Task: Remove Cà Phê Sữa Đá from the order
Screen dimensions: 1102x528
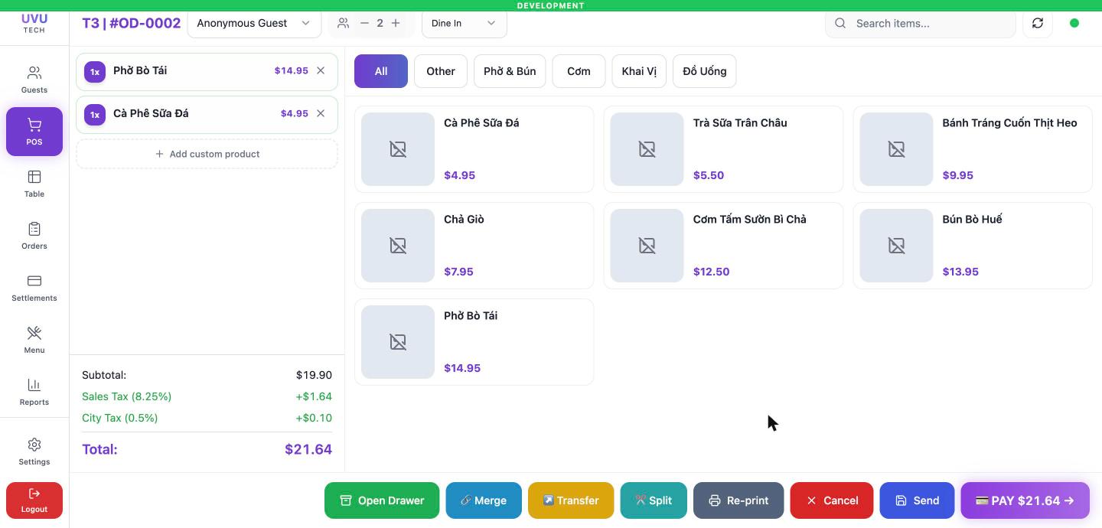Action: [321, 113]
